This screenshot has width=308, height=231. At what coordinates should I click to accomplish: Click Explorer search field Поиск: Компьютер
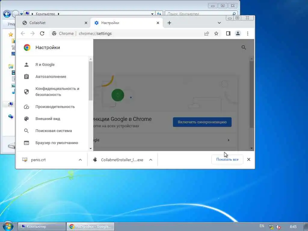point(201,14)
